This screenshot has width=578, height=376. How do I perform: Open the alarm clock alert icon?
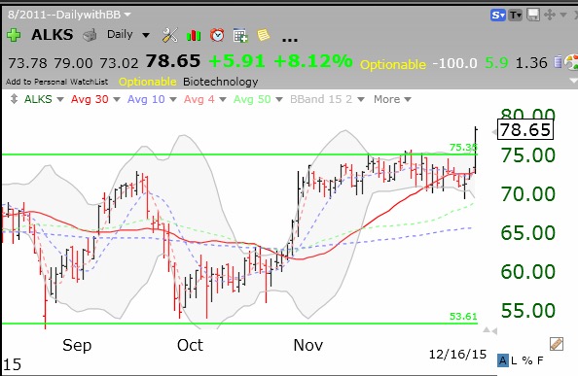(x=217, y=35)
